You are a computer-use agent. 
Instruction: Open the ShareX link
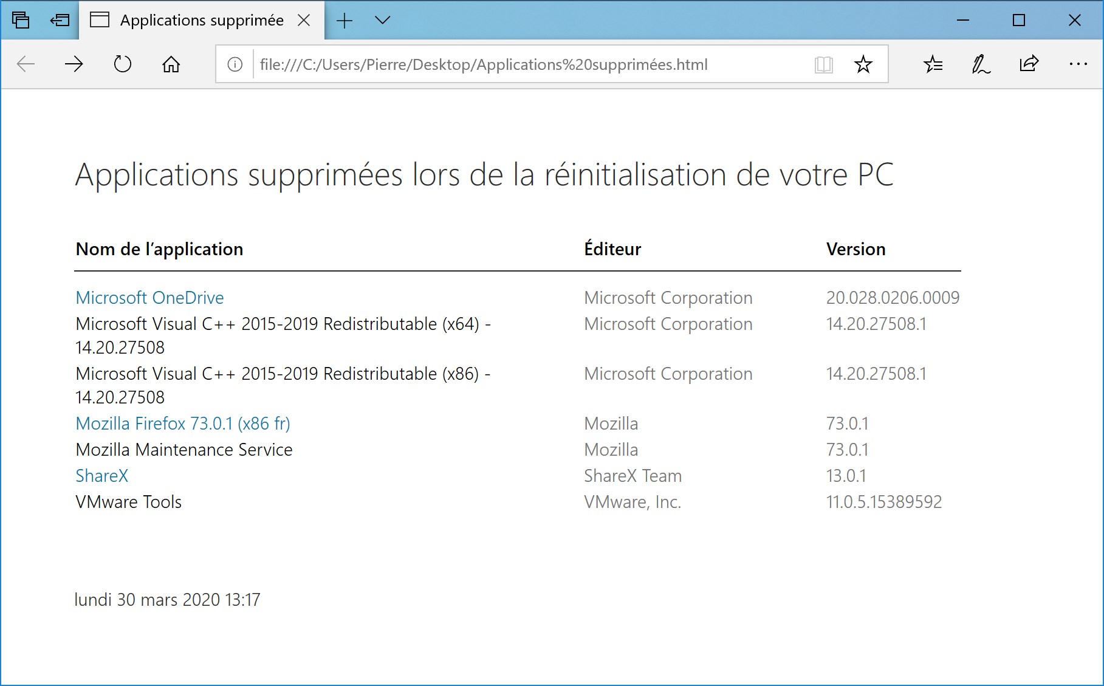point(102,476)
